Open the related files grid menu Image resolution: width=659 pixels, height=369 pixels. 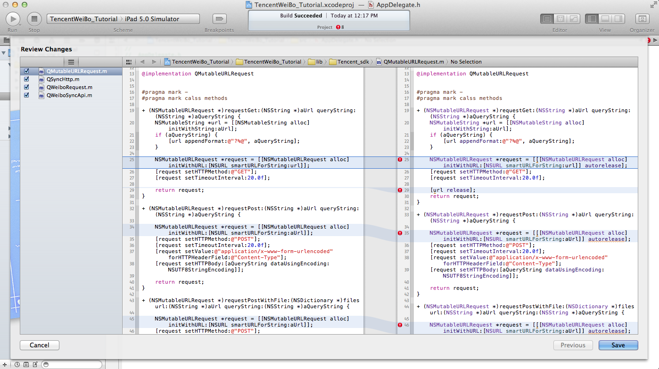[128, 62]
